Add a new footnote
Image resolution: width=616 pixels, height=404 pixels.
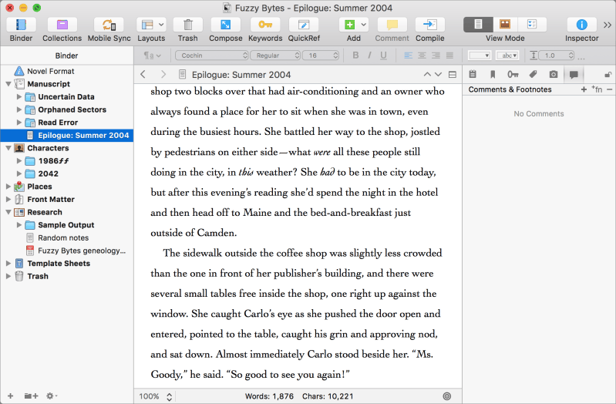[x=597, y=89]
